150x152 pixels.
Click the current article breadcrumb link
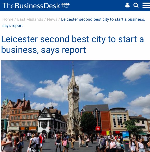(x=103, y=19)
